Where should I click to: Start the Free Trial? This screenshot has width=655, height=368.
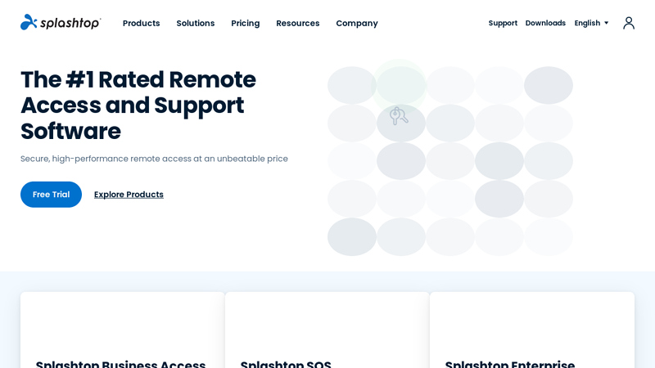click(x=51, y=195)
